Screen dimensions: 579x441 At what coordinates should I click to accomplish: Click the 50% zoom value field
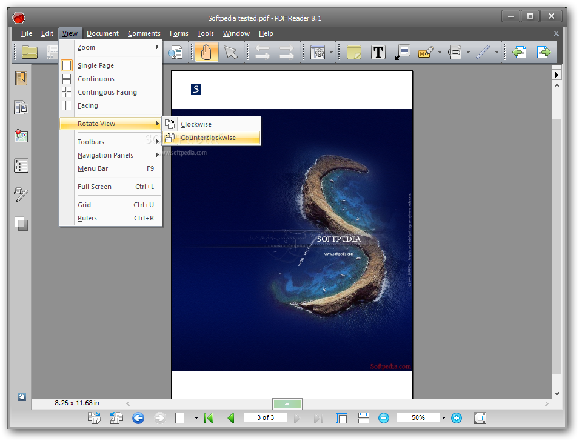click(x=418, y=417)
